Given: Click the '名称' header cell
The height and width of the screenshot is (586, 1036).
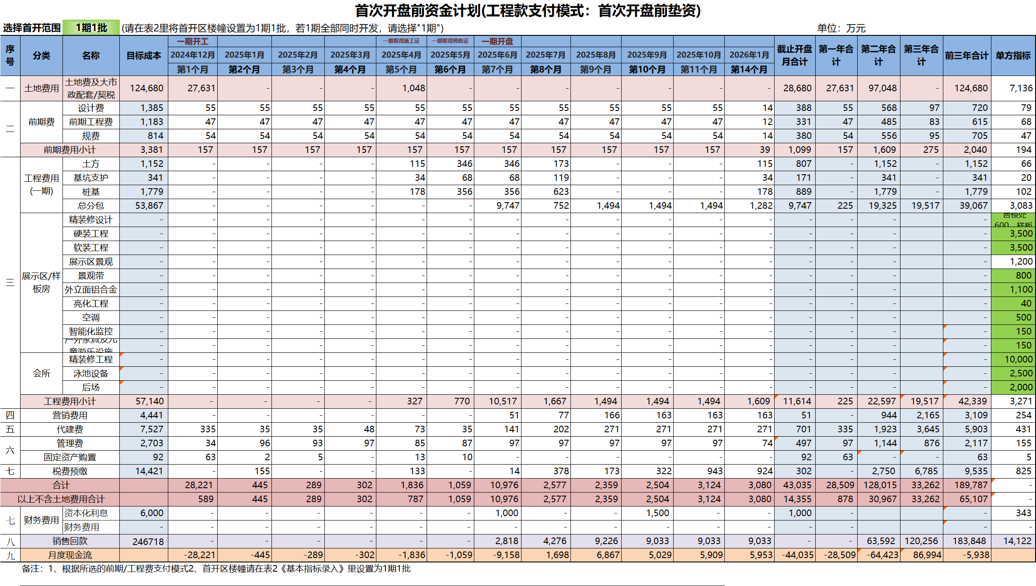Looking at the screenshot, I should click(x=91, y=55).
